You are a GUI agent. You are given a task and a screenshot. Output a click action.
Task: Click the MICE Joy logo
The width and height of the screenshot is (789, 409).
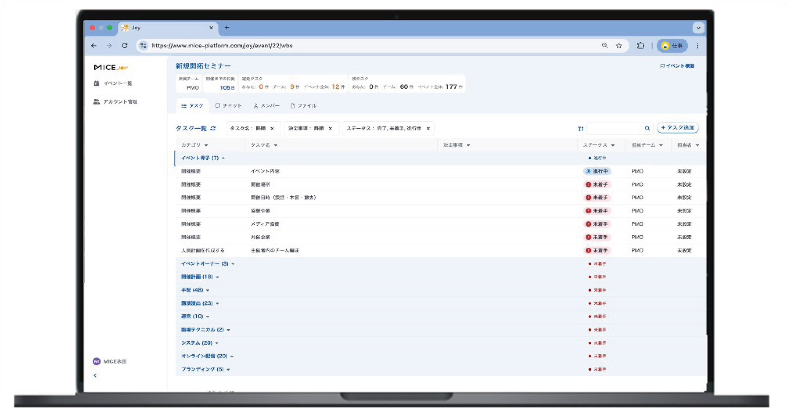pyautogui.click(x=111, y=68)
